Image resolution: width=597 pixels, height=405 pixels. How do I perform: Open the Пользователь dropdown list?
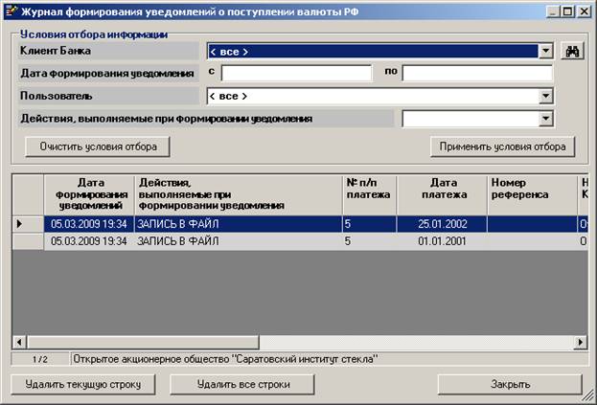(545, 96)
